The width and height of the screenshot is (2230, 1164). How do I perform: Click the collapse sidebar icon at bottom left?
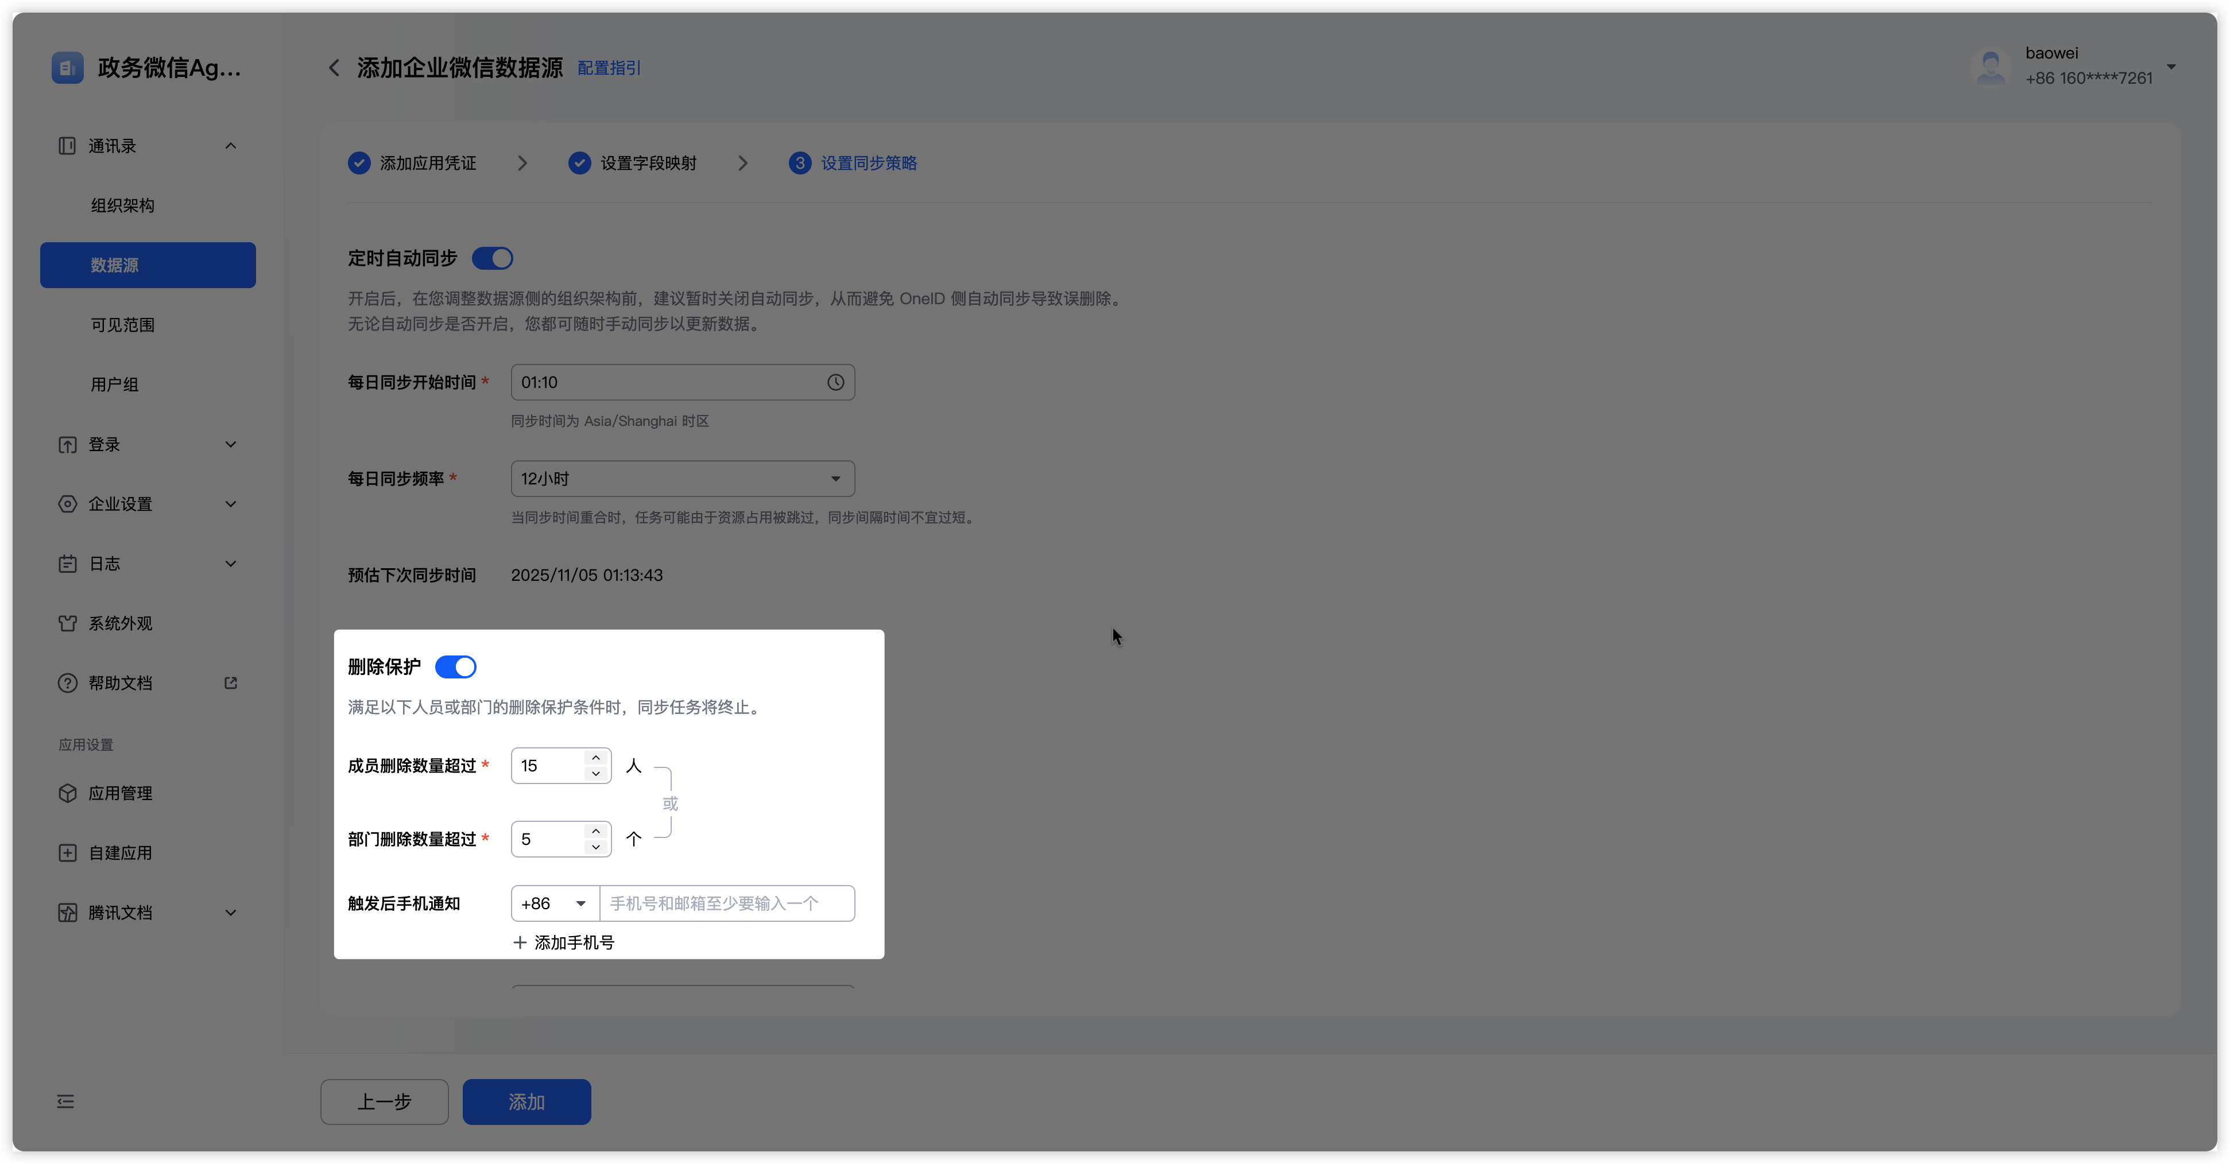(x=66, y=1101)
